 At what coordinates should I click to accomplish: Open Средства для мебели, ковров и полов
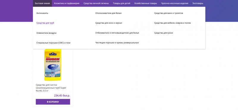click(x=173, y=23)
